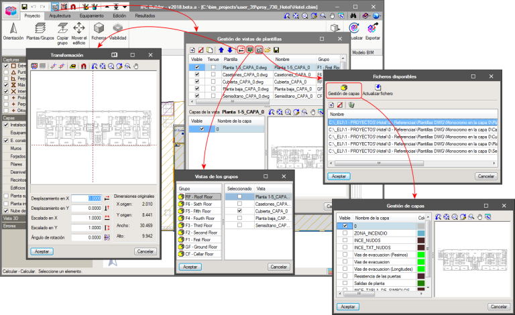The image size is (515, 315).
Task: Click the delete file icon in Ficheros disponibles
Action: pyautogui.click(x=340, y=105)
